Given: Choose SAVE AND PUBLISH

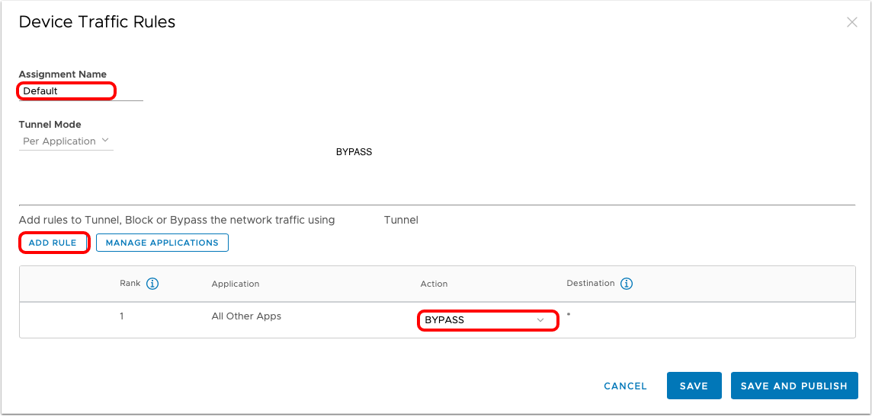Looking at the screenshot, I should tap(794, 386).
